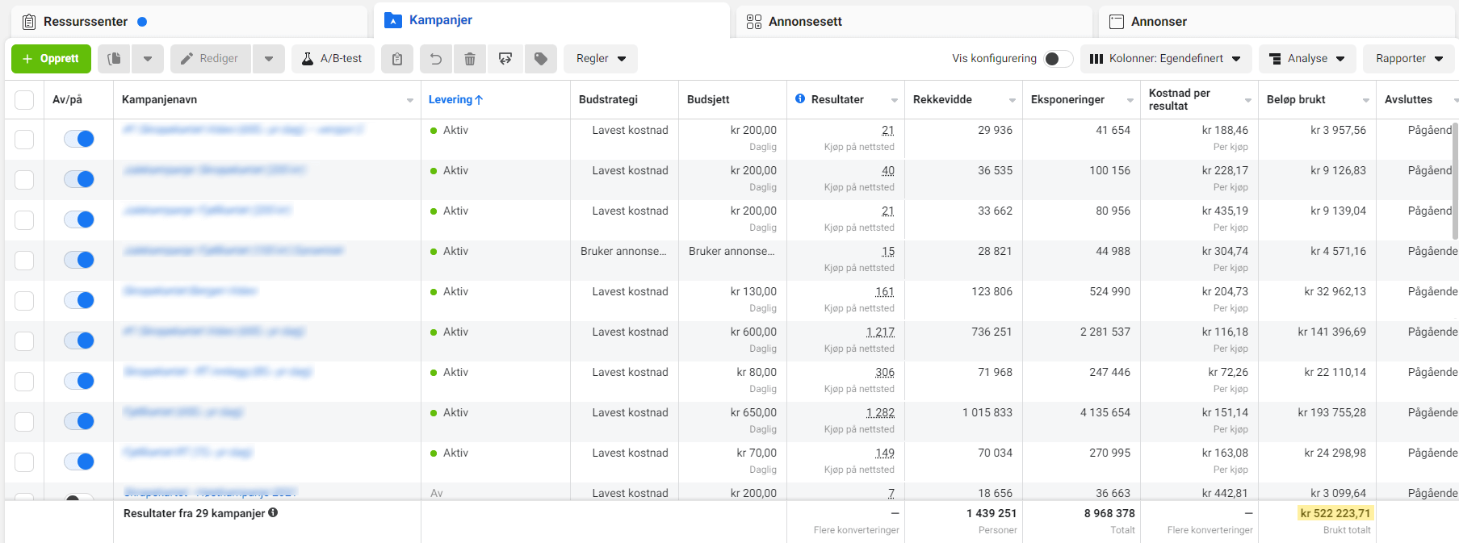1459x543 pixels.
Task: Turn off campaign with kr 600,00 budget
Action: coord(79,340)
